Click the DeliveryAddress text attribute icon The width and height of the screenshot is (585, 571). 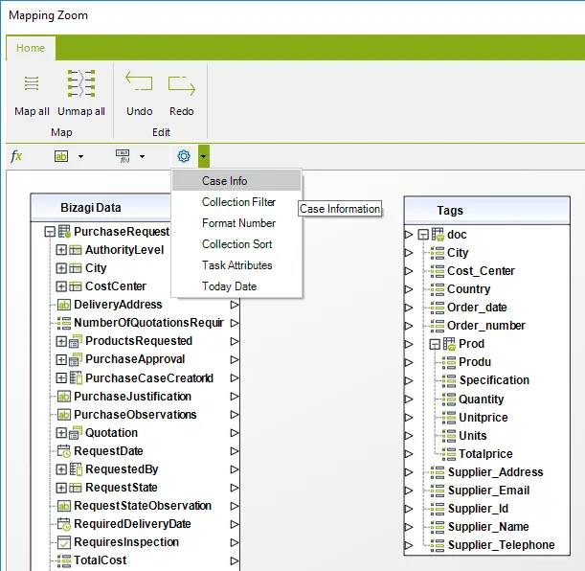click(x=64, y=305)
